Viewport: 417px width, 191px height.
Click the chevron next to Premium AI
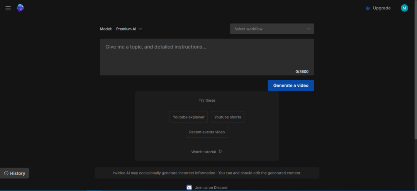point(140,29)
